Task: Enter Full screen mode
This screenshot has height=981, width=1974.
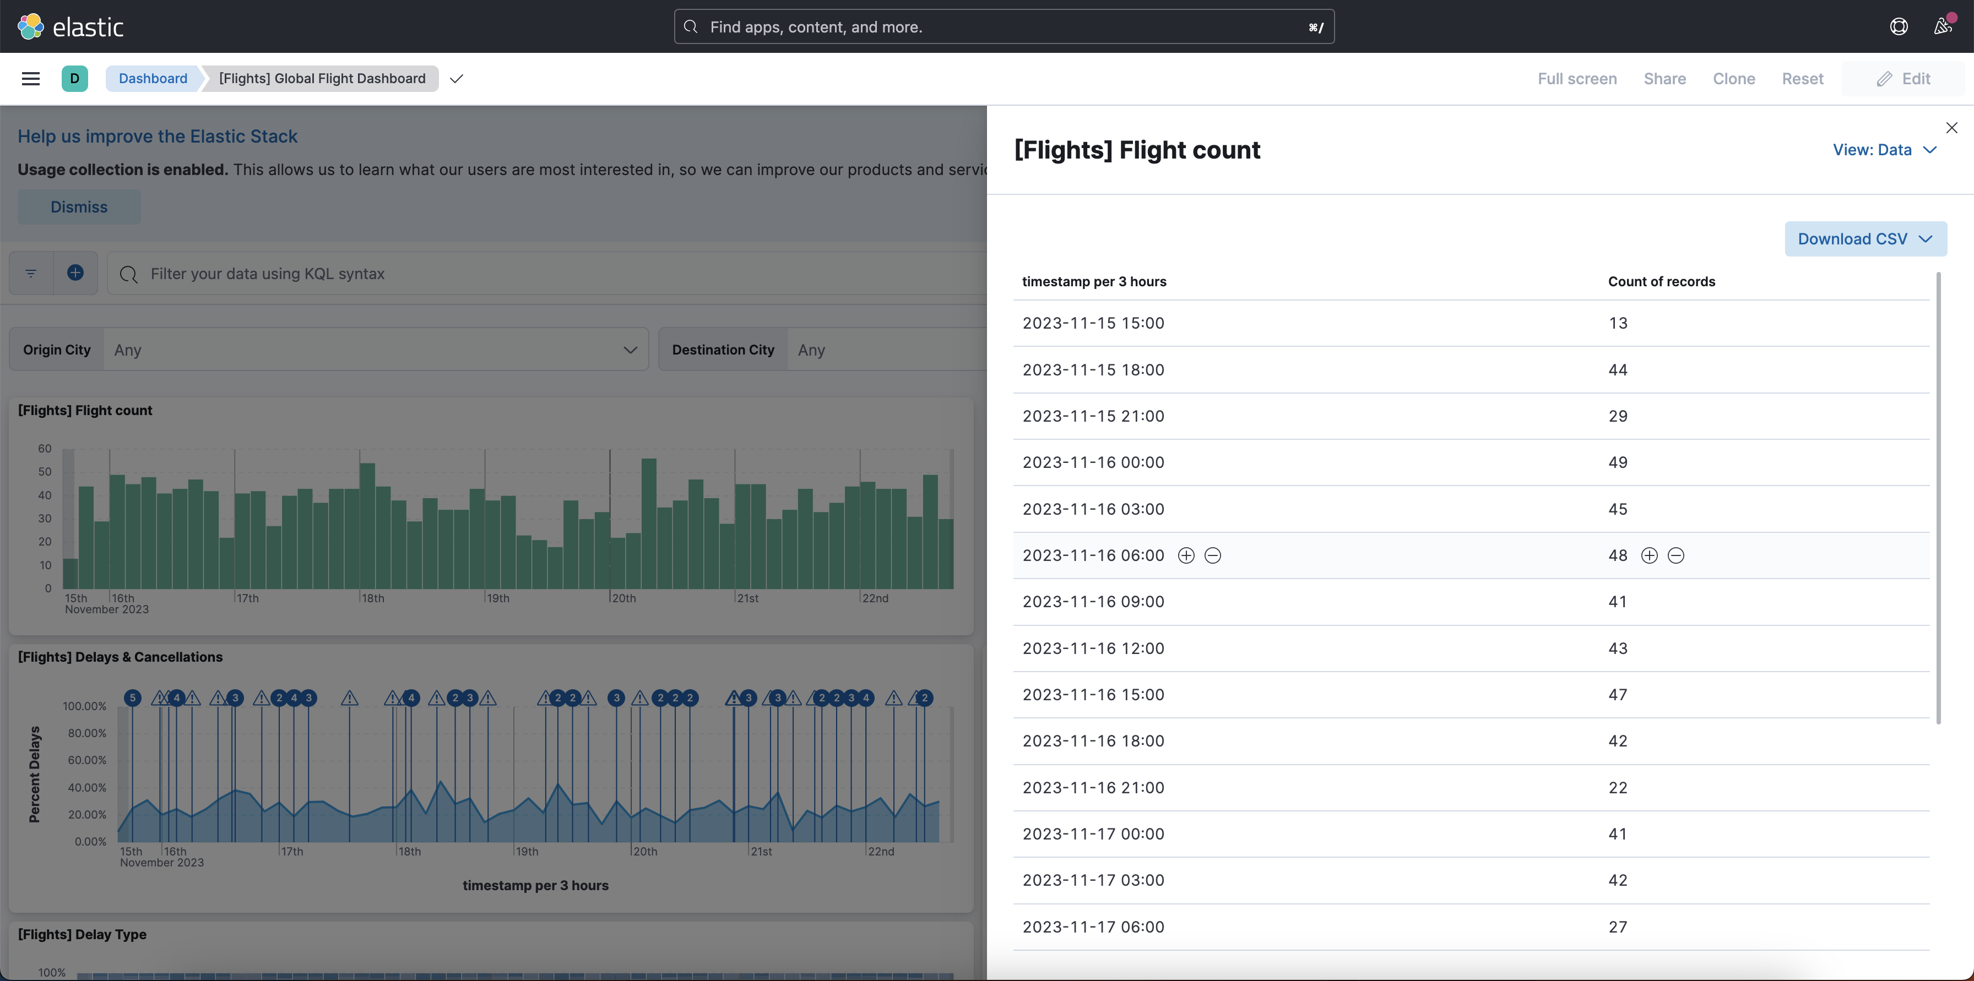Action: point(1577,79)
